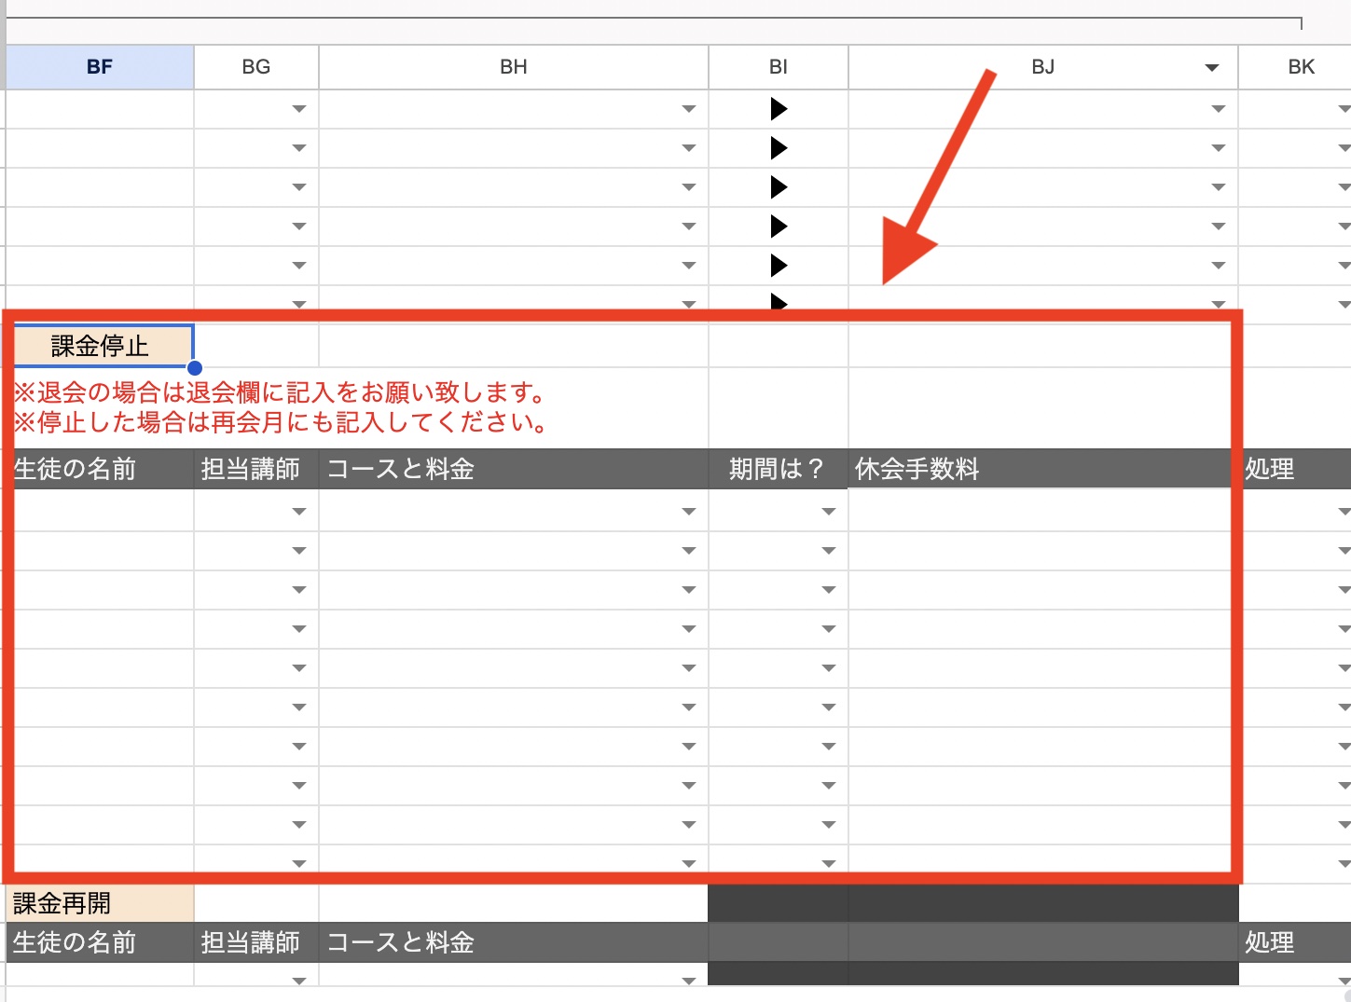This screenshot has height=1002, width=1351.
Task: Expand first-row コースと料金 dropdown under 課金停止
Action: coord(688,512)
